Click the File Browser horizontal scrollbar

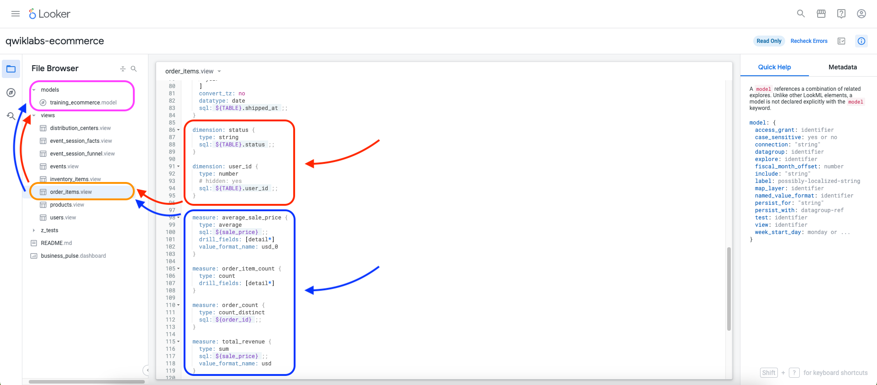click(x=87, y=382)
